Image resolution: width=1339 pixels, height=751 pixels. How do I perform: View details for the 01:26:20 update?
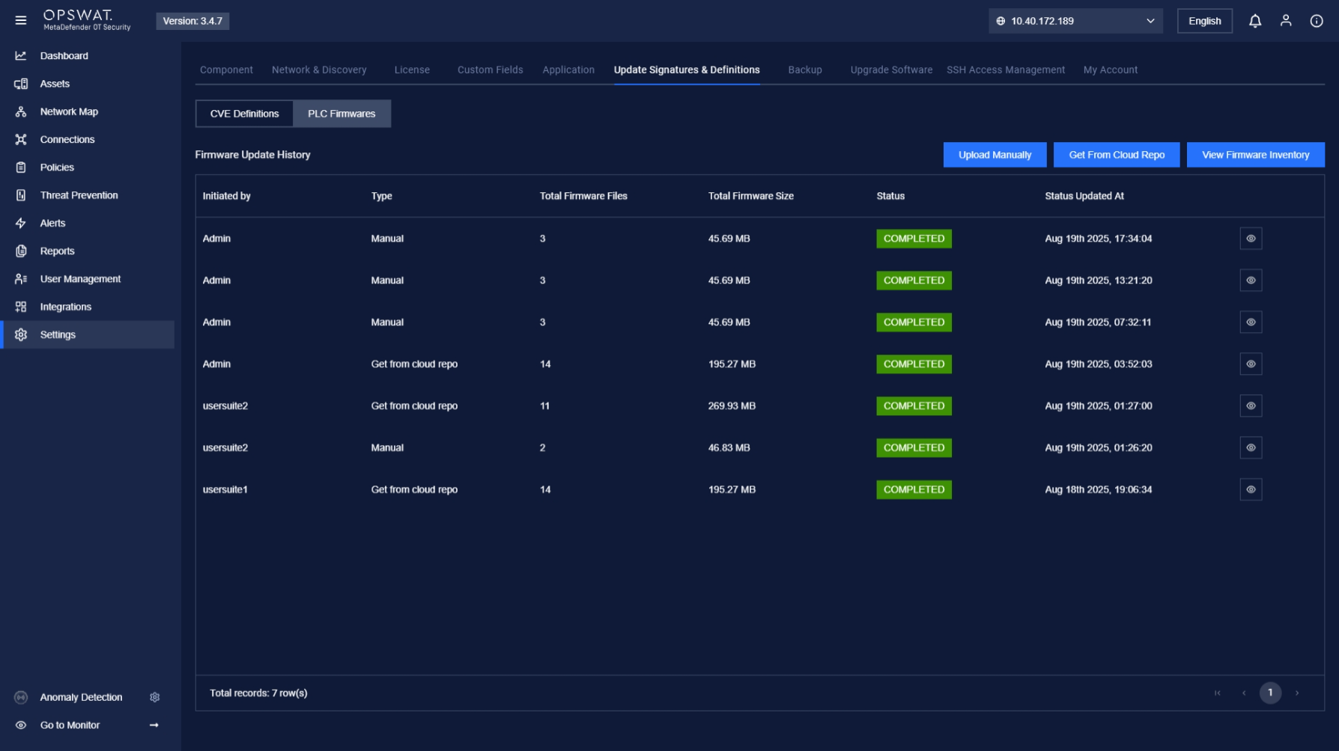point(1251,448)
